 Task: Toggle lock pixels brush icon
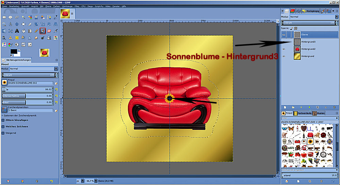[292, 29]
